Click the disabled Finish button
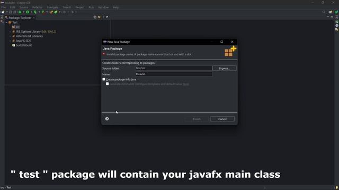This screenshot has height=190, width=339. tap(197, 119)
